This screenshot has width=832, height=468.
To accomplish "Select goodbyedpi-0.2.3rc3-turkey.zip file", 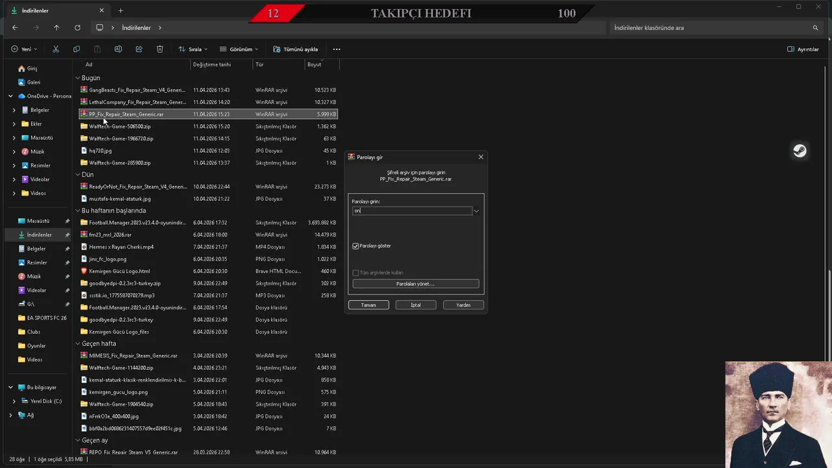I will [x=208, y=283].
